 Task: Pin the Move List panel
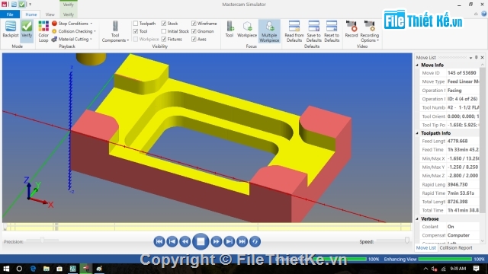point(476,58)
